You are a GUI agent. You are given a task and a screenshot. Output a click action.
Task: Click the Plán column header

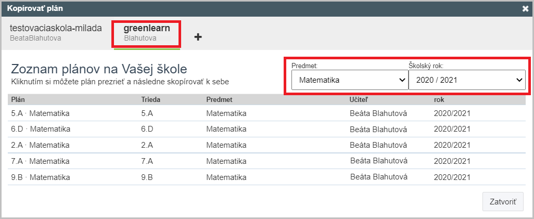tap(18, 99)
